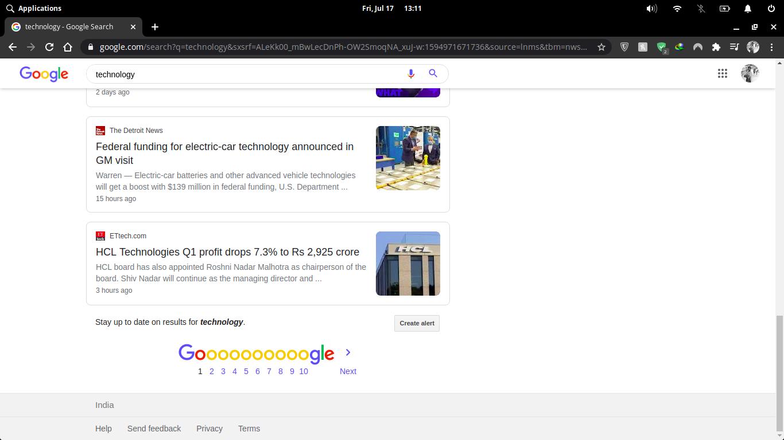Viewport: 784px width, 440px height.
Task: Bookmark this page with the star icon
Action: [601, 47]
